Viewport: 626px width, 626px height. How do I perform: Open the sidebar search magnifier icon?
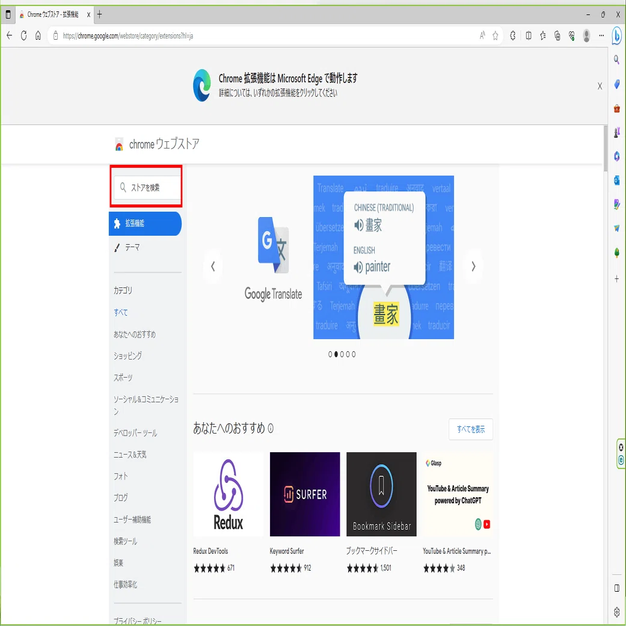coord(617,60)
